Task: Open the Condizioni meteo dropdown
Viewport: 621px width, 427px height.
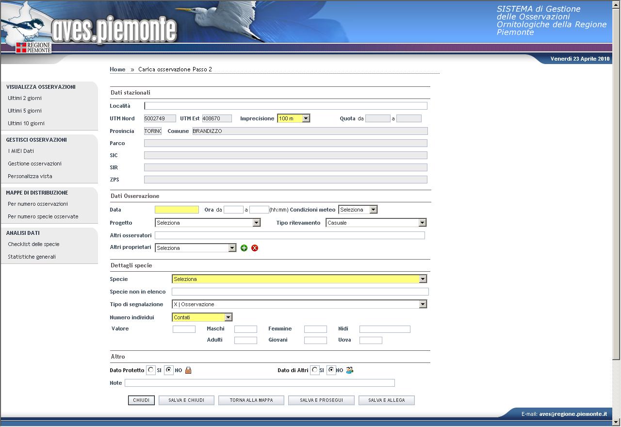Action: (x=358, y=210)
